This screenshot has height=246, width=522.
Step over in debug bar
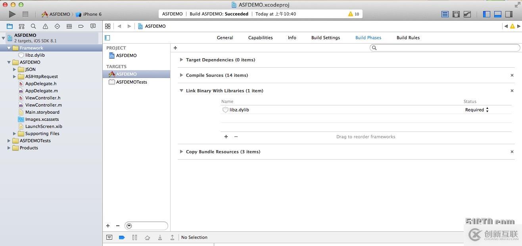click(147, 237)
